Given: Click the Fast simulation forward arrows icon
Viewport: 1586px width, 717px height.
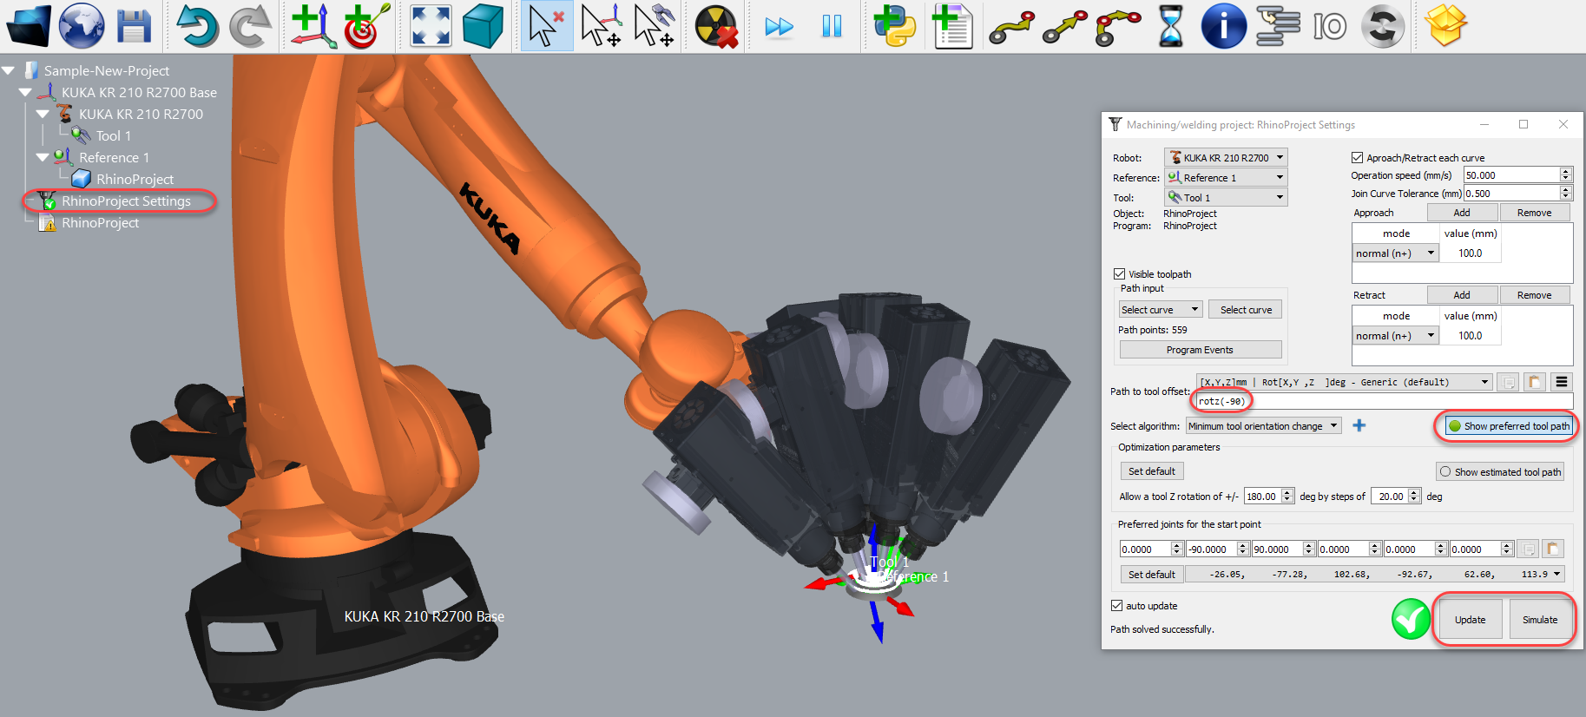Looking at the screenshot, I should click(x=779, y=27).
